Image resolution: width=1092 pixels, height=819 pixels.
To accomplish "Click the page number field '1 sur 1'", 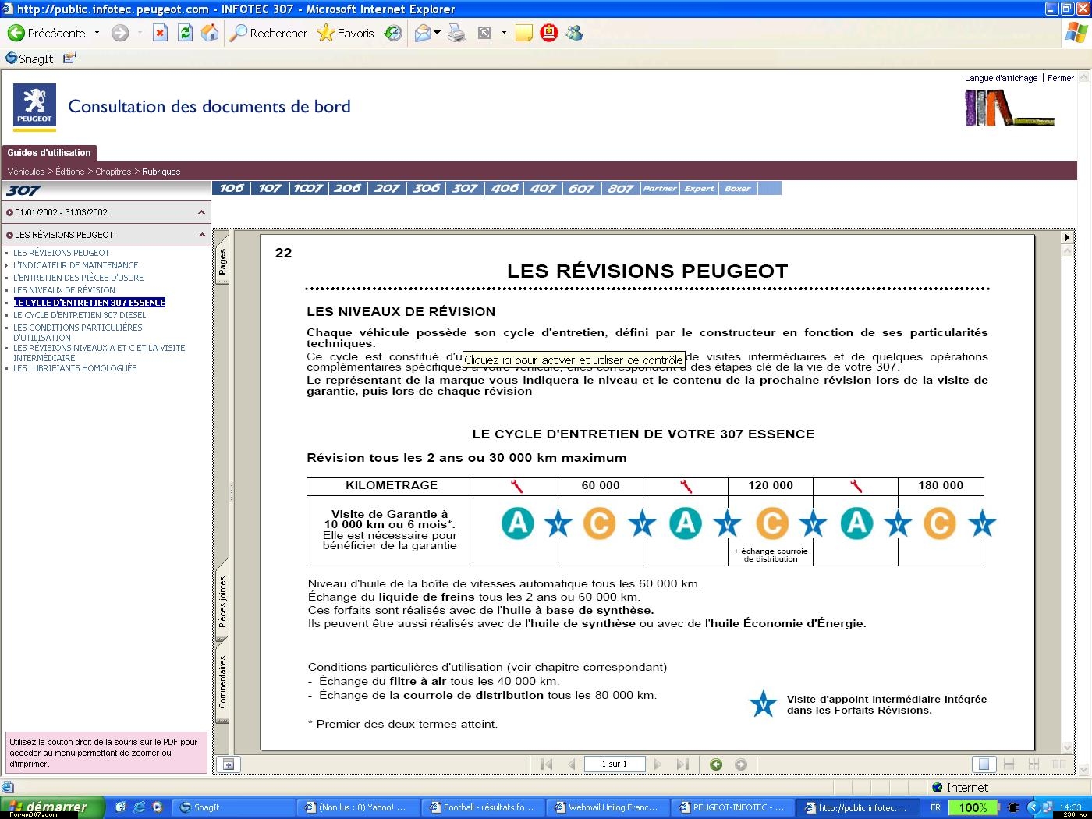I will click(x=614, y=764).
